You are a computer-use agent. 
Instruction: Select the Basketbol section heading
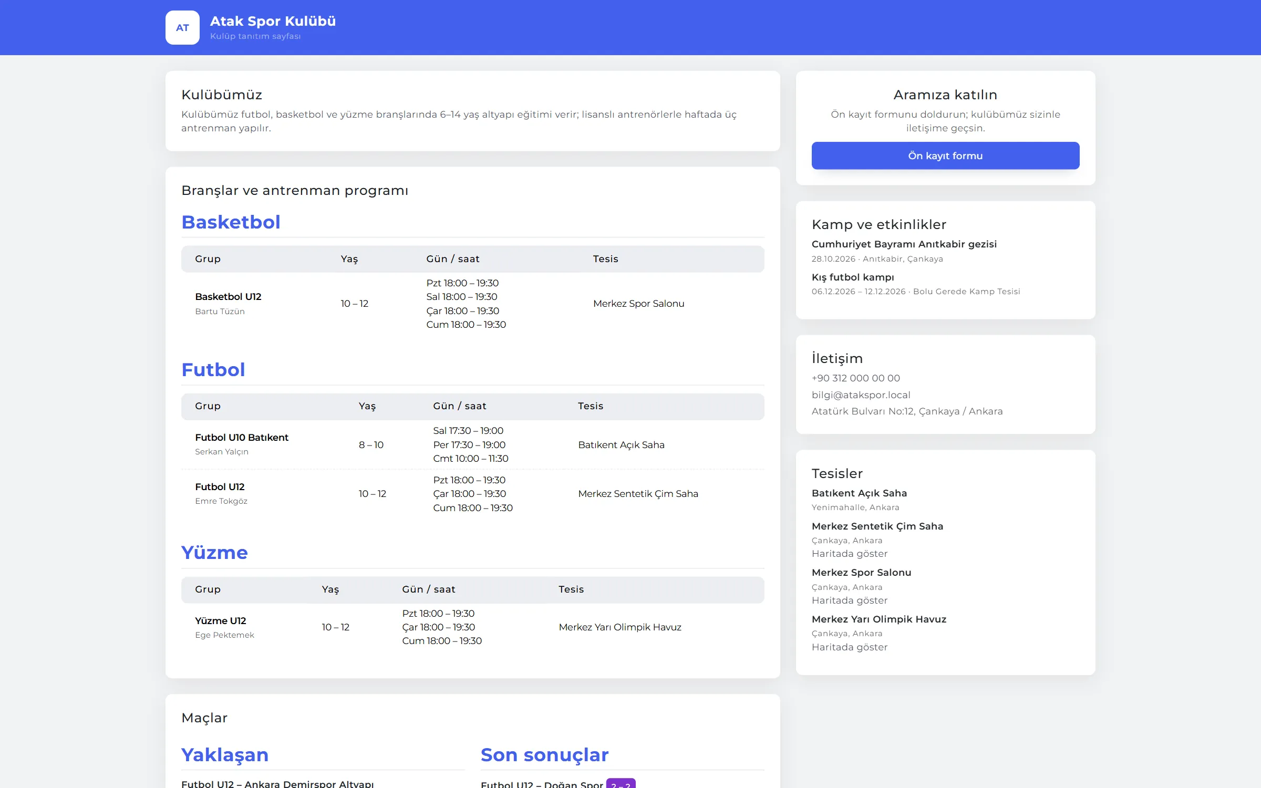tap(231, 222)
